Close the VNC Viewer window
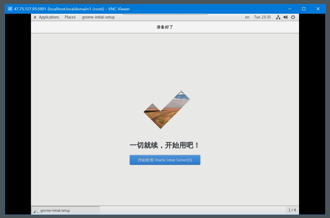 click(x=318, y=9)
